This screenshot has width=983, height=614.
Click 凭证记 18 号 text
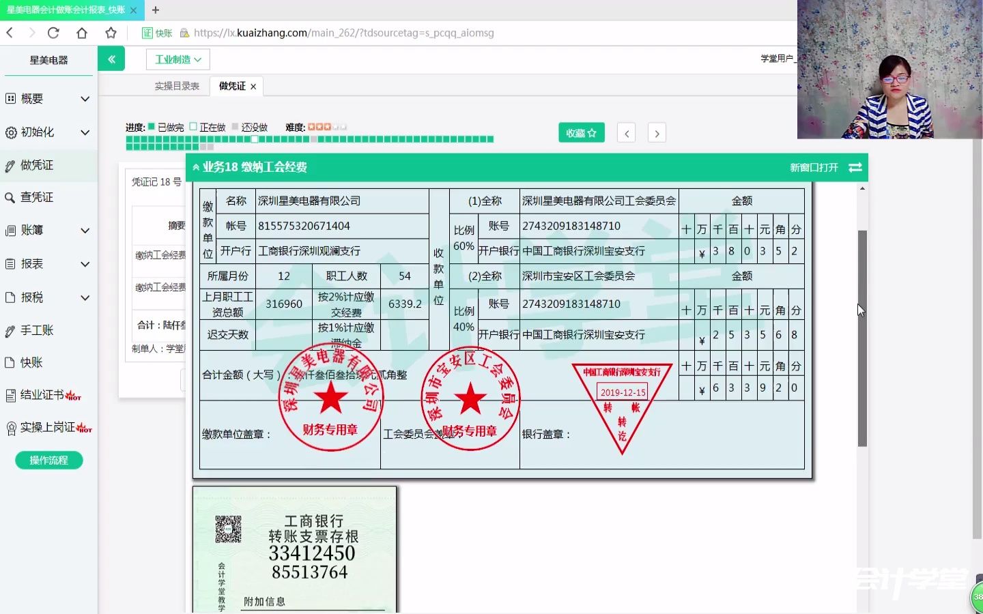coord(157,182)
